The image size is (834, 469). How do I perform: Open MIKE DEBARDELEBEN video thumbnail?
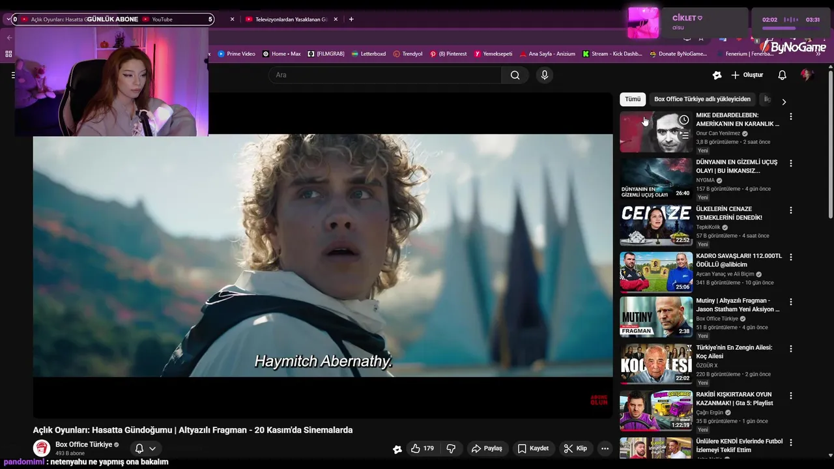click(656, 132)
